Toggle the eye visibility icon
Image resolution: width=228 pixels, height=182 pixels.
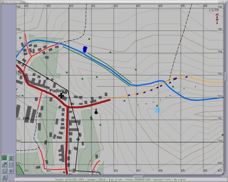coord(11,171)
